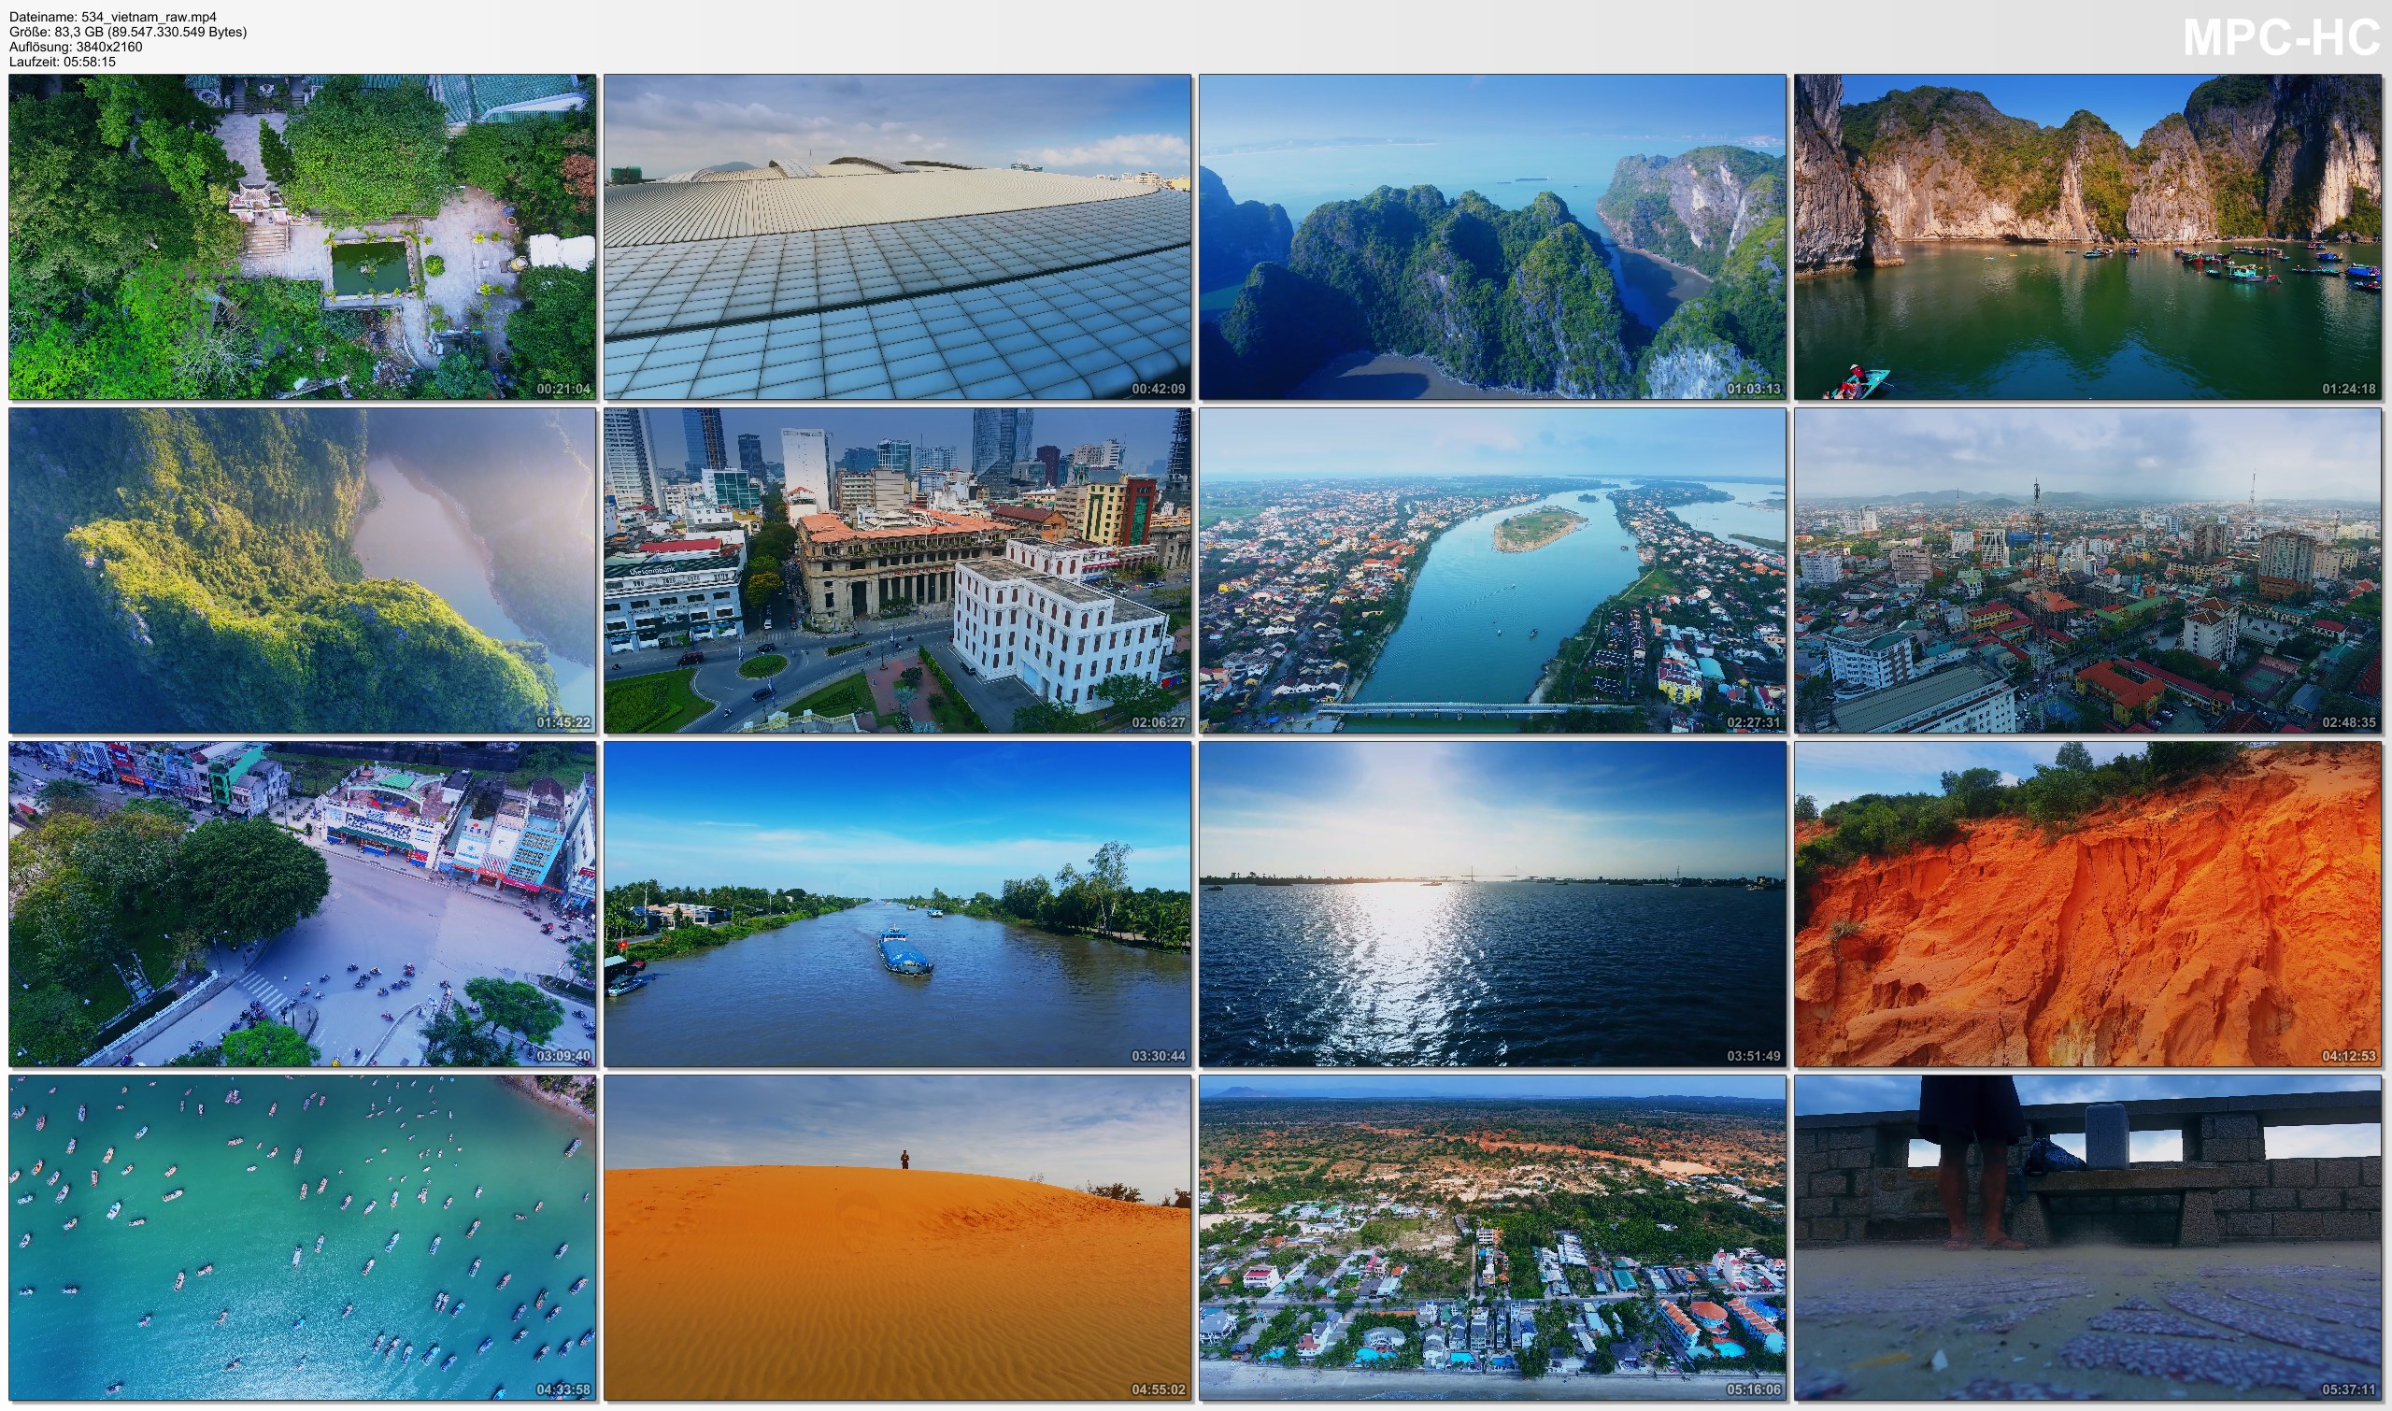The image size is (2392, 1411).
Task: Open the river island thumbnail at 02:27:31
Action: [x=1492, y=571]
